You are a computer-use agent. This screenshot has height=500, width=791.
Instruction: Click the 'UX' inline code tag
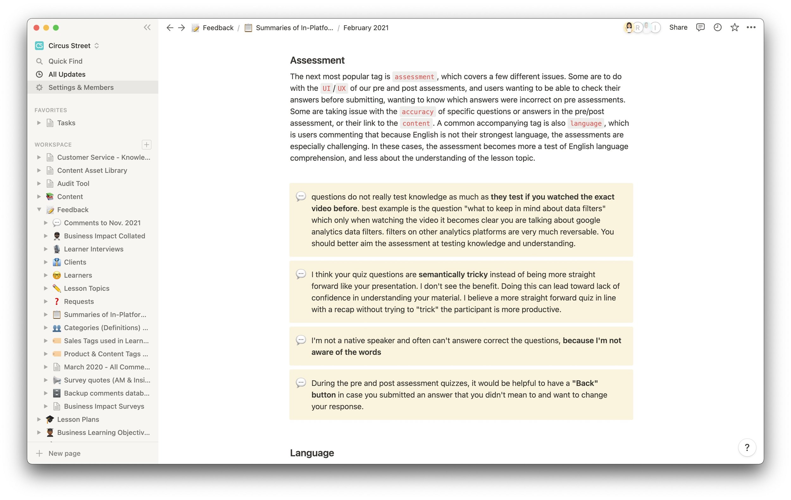point(341,88)
